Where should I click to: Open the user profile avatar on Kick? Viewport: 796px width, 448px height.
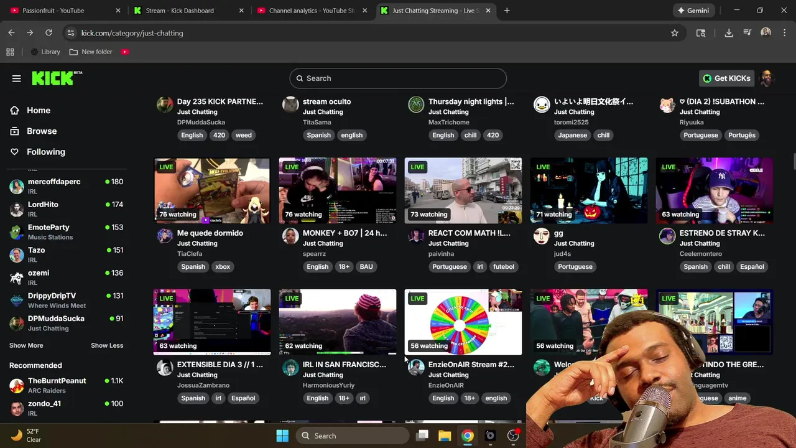pos(767,78)
